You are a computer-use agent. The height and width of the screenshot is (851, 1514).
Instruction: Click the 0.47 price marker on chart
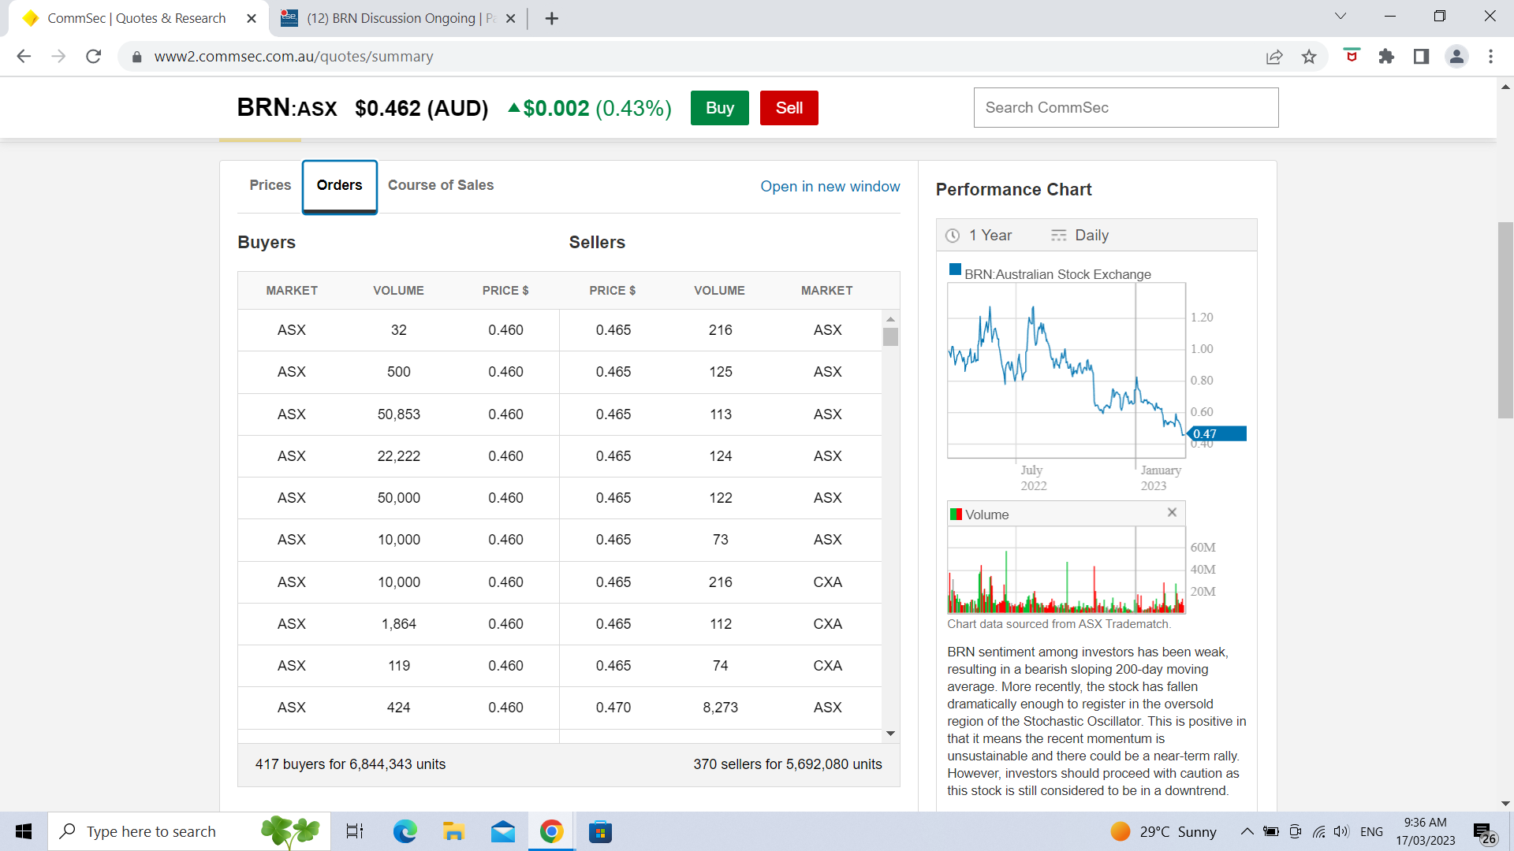[x=1217, y=434]
